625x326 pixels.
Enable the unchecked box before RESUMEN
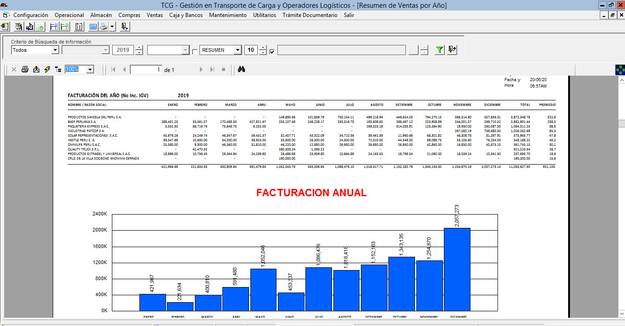click(x=195, y=52)
